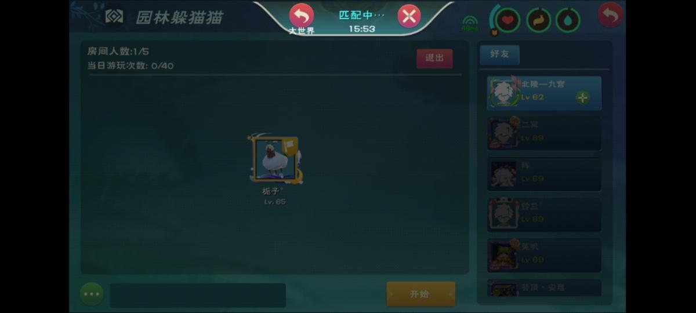The image size is (696, 313).
Task: Select player avatar 栀子 in the room
Action: [275, 159]
